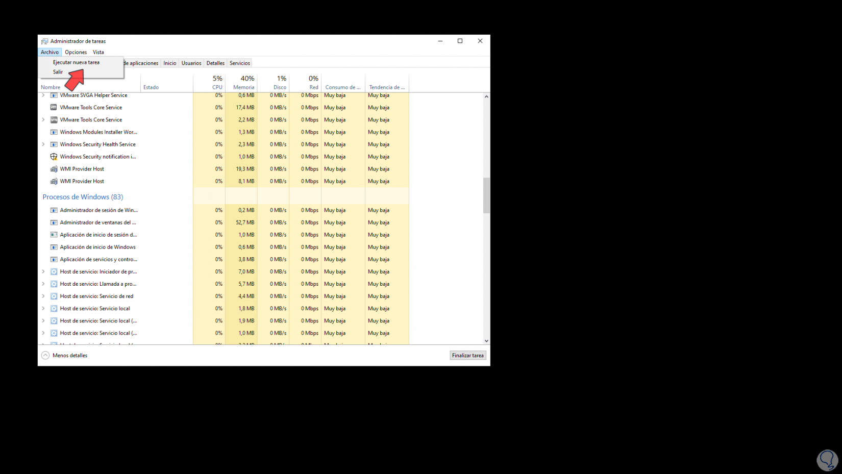Expand the VMware SVGA Helper Service row

tap(43, 95)
